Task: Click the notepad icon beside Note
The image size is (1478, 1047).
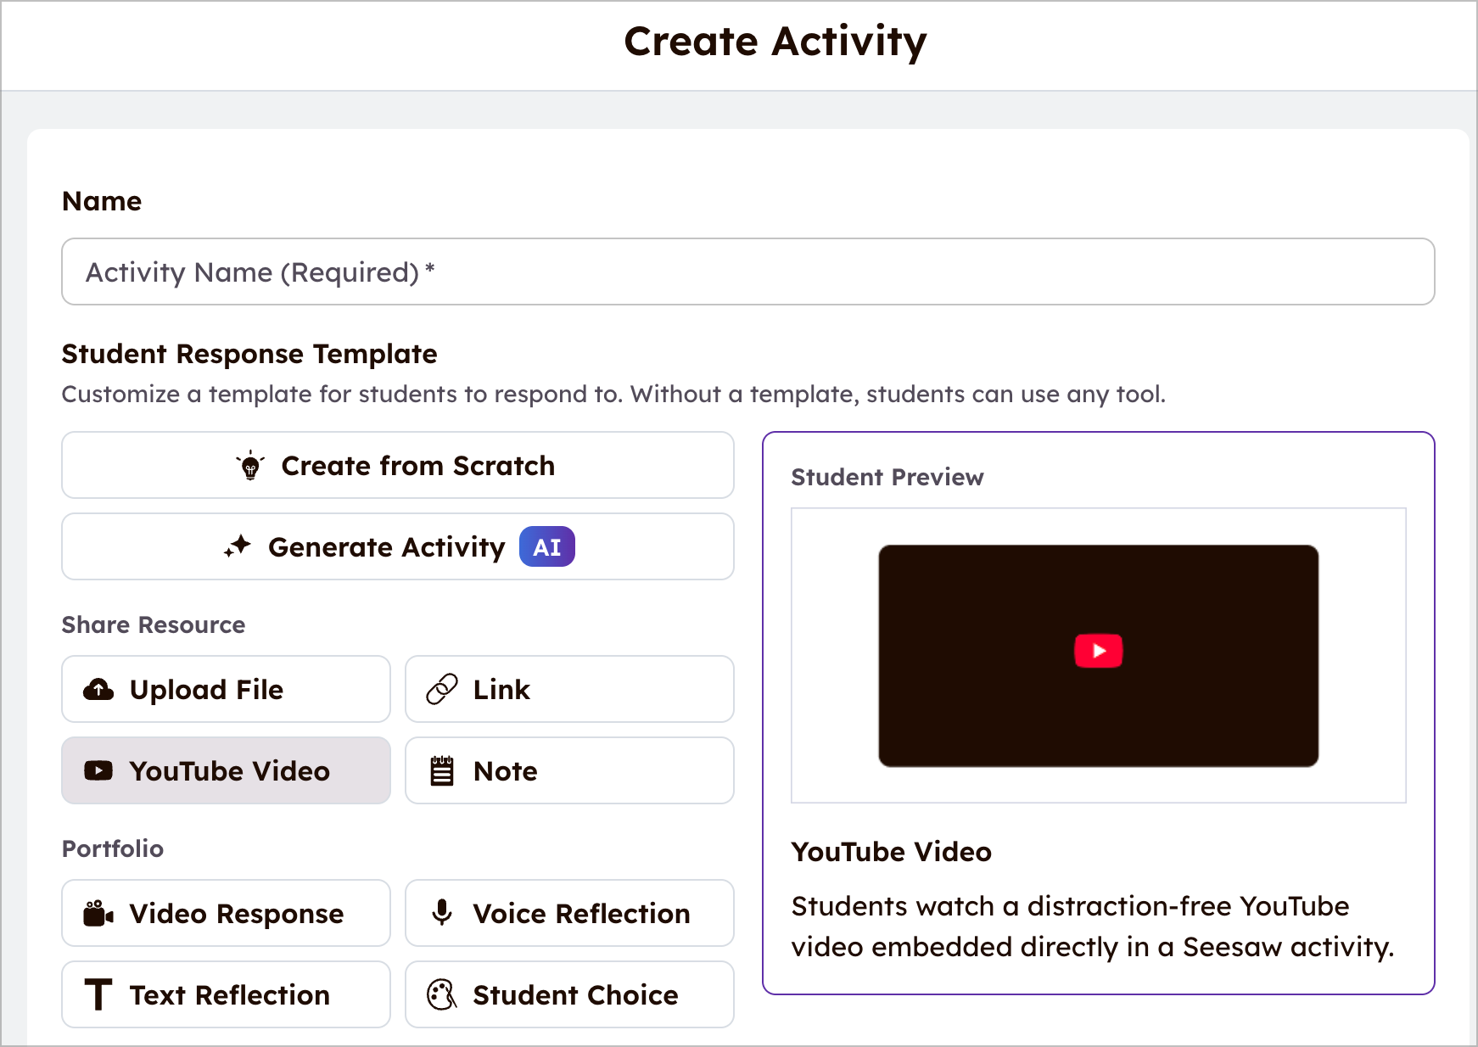Action: click(442, 771)
